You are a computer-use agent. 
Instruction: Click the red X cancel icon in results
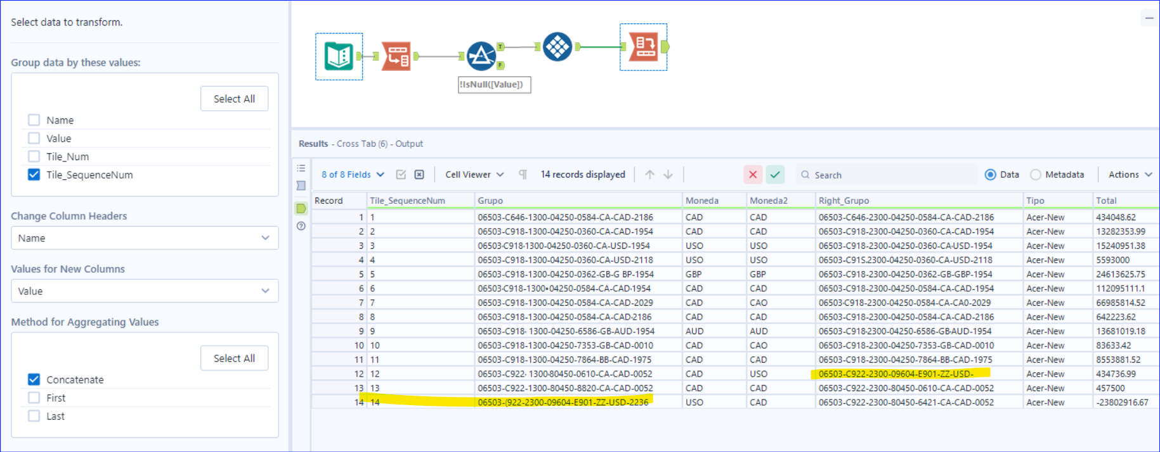coord(753,175)
